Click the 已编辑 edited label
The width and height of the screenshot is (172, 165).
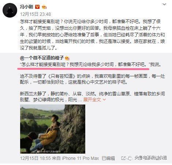coord(108,158)
